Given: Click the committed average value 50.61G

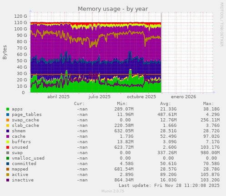Looking at the screenshot, I should pyautogui.click(x=168, y=164).
